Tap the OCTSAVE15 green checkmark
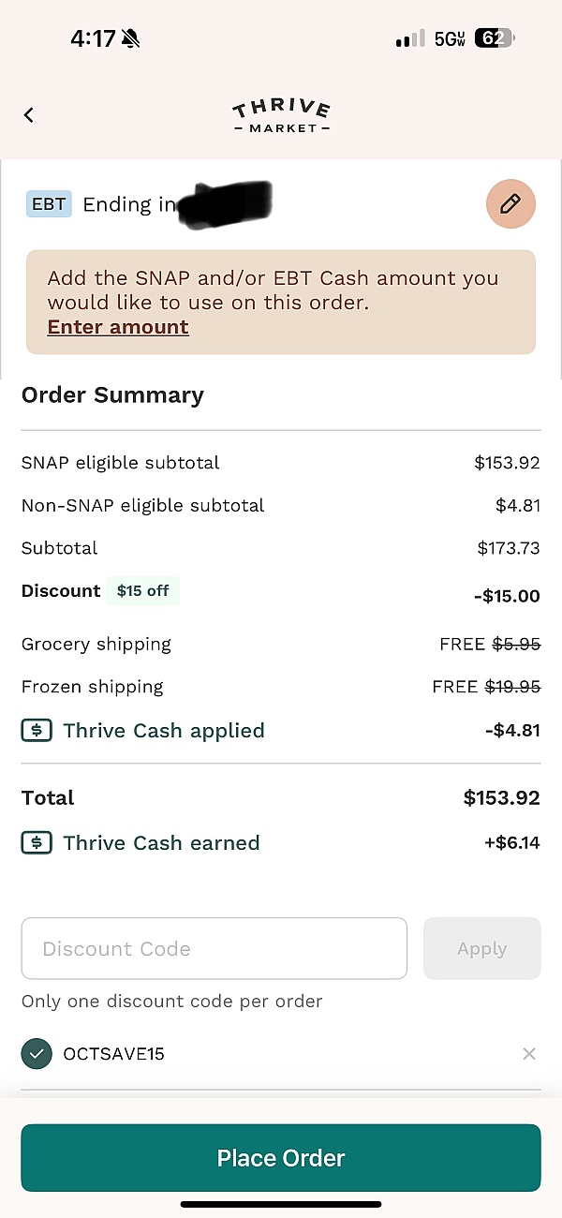 [x=37, y=1054]
